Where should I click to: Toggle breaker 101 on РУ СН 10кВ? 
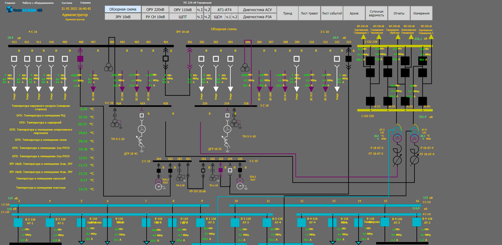203,170
